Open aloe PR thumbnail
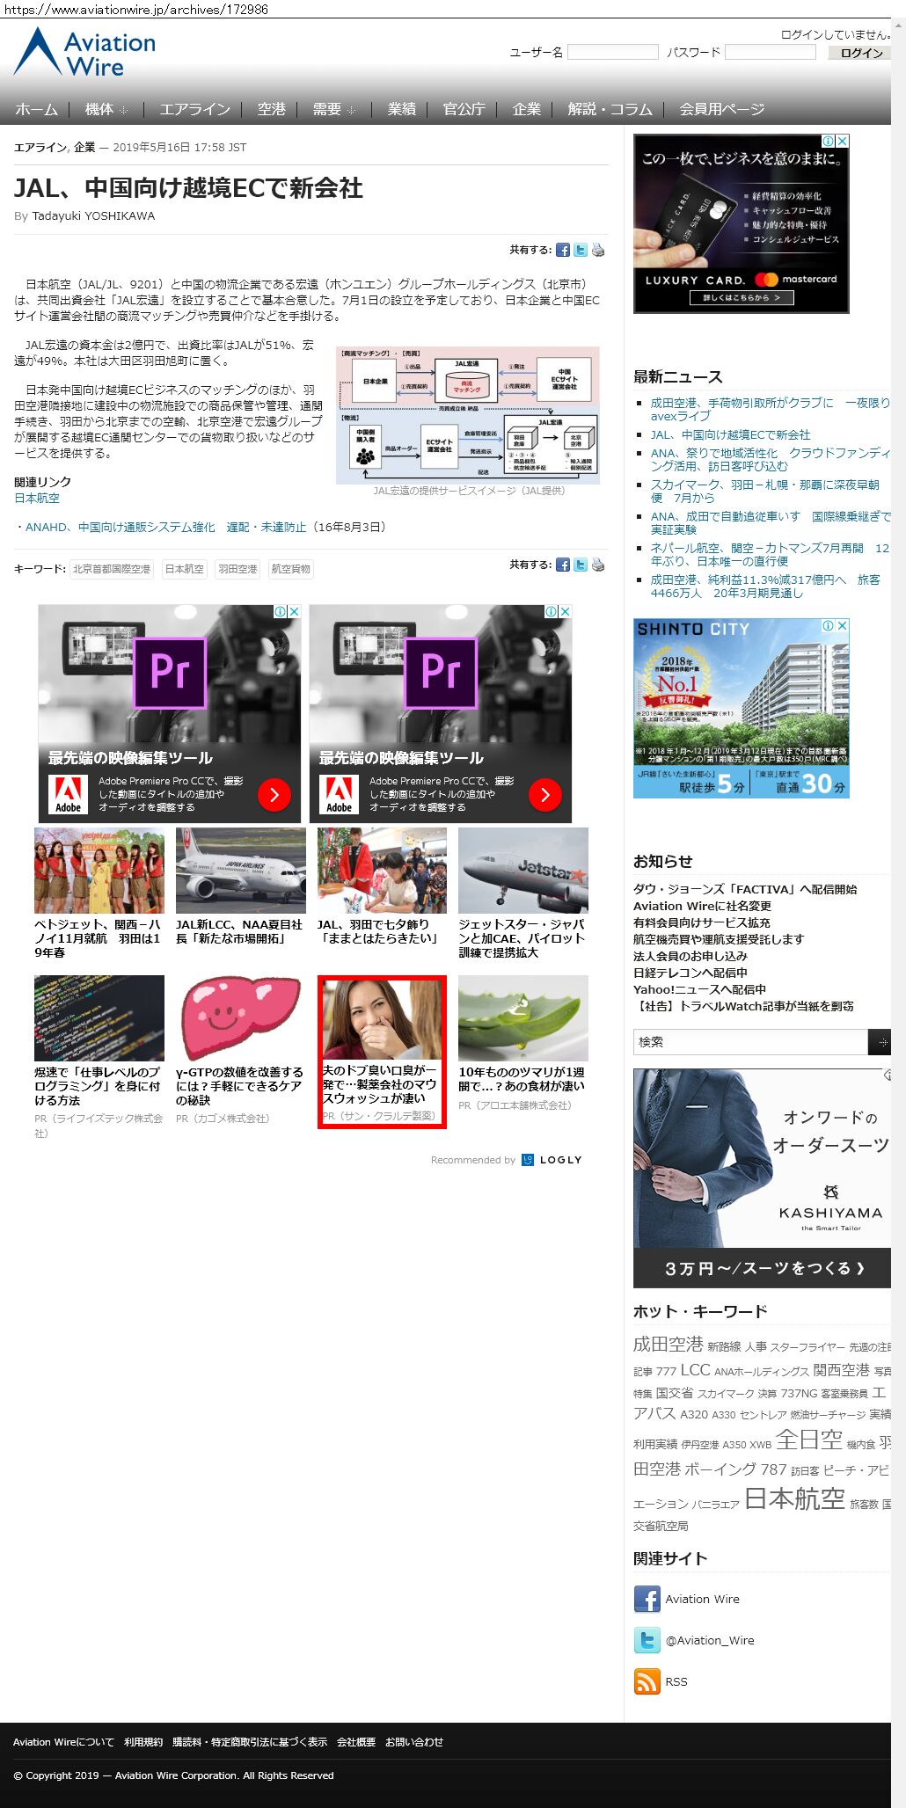The height and width of the screenshot is (1808, 906). [523, 1018]
